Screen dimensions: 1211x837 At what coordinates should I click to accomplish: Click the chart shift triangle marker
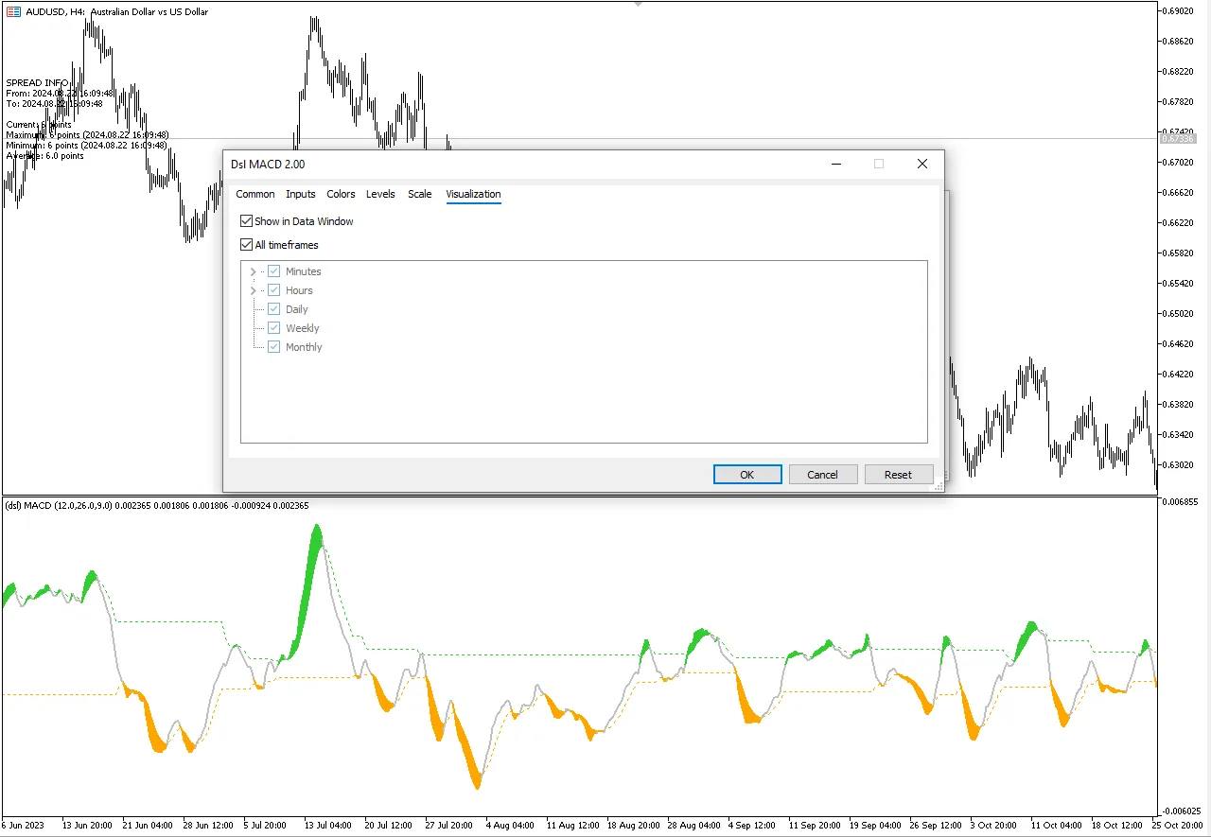pos(639,4)
